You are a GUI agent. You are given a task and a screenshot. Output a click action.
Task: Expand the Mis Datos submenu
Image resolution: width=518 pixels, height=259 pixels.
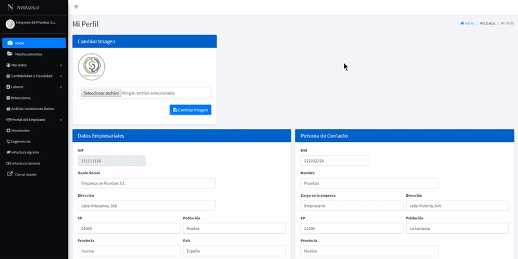click(x=60, y=65)
